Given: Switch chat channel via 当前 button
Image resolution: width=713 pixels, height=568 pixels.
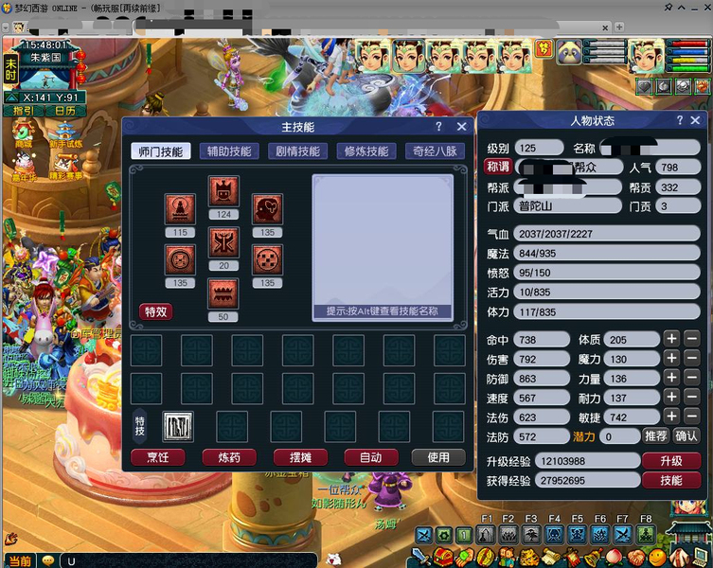Looking at the screenshot, I should point(21,560).
